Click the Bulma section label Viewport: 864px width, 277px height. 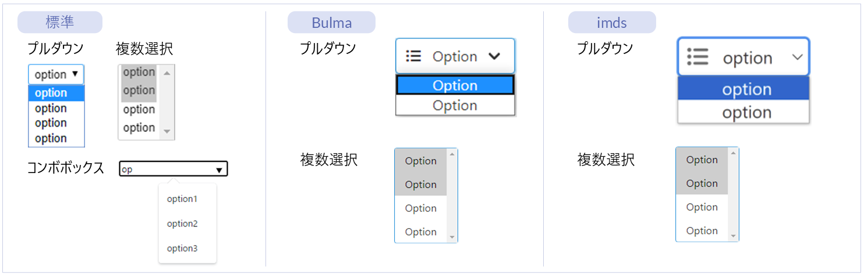click(331, 23)
